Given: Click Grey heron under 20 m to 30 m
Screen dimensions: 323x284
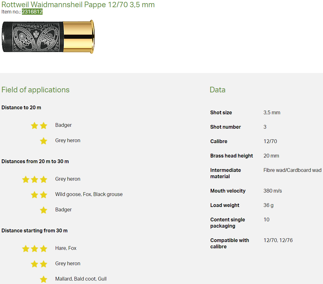Looking at the screenshot, I should [x=68, y=179].
